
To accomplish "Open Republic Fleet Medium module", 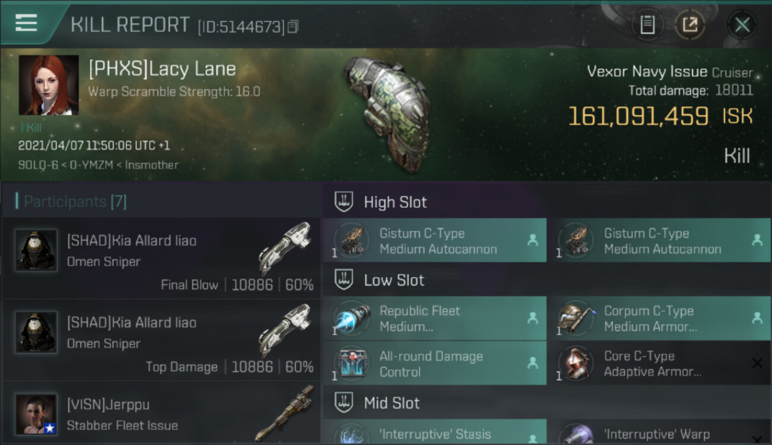I will pyautogui.click(x=435, y=319).
